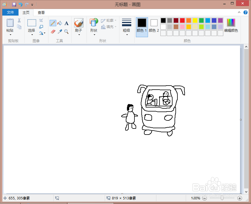Click the canvas right-edge resize handle

[241, 120]
